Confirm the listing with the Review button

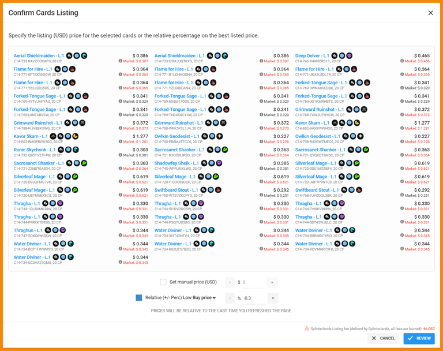click(x=419, y=338)
